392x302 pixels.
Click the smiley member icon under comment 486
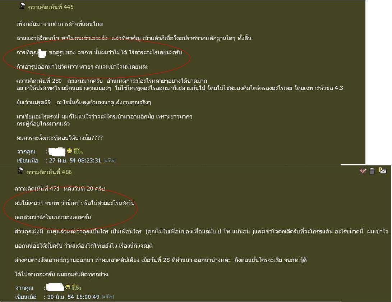tap(68, 287)
